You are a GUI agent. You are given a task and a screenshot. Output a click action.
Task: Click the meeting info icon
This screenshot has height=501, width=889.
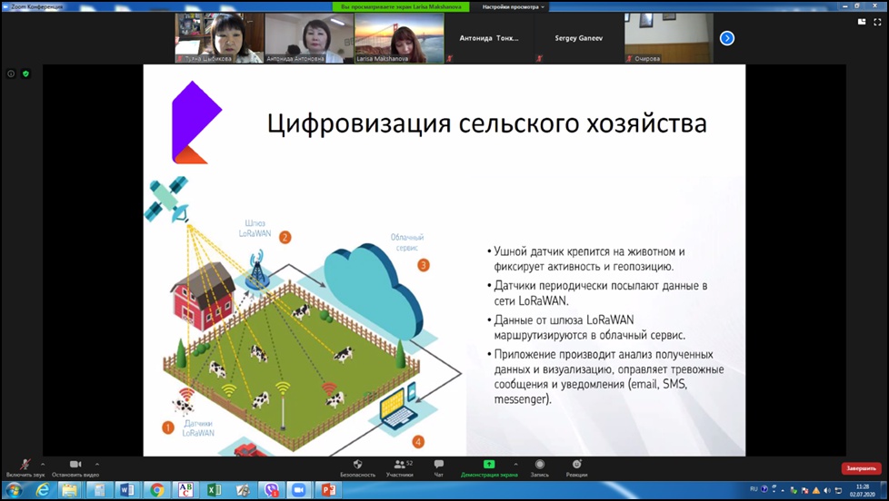click(x=11, y=74)
